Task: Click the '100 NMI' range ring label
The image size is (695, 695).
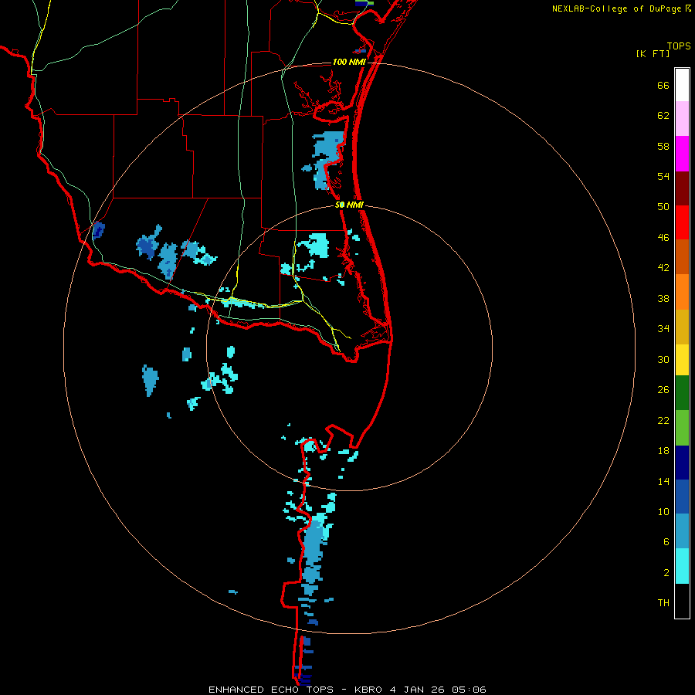Action: 349,62
